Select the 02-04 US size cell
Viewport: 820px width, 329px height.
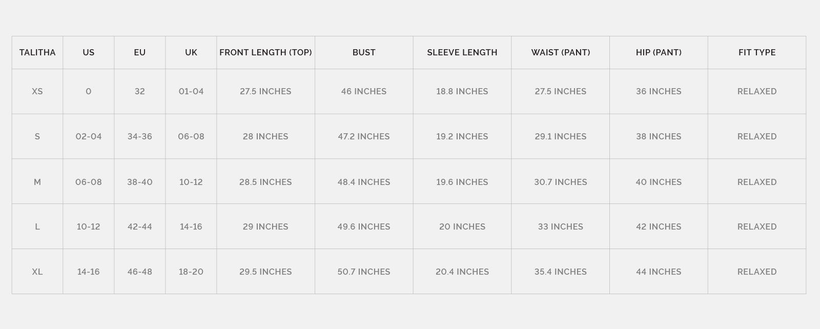(x=89, y=136)
